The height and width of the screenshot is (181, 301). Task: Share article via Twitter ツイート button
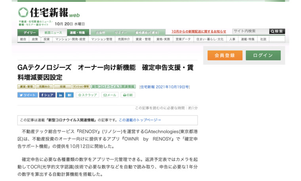point(27,95)
